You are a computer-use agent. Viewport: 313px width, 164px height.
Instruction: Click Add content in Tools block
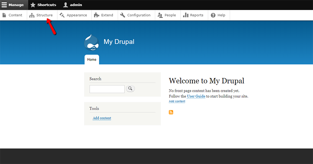(x=102, y=118)
